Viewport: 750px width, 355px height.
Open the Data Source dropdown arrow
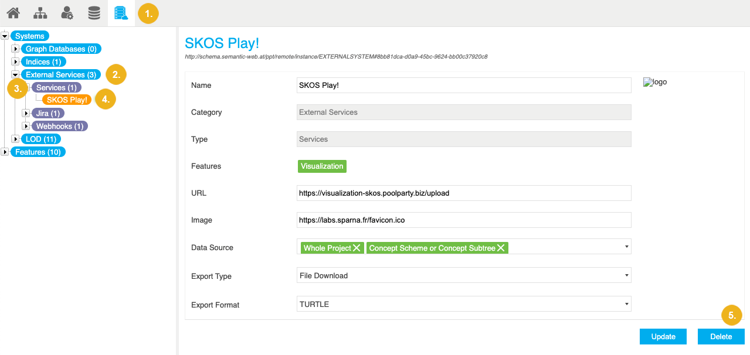click(x=627, y=247)
